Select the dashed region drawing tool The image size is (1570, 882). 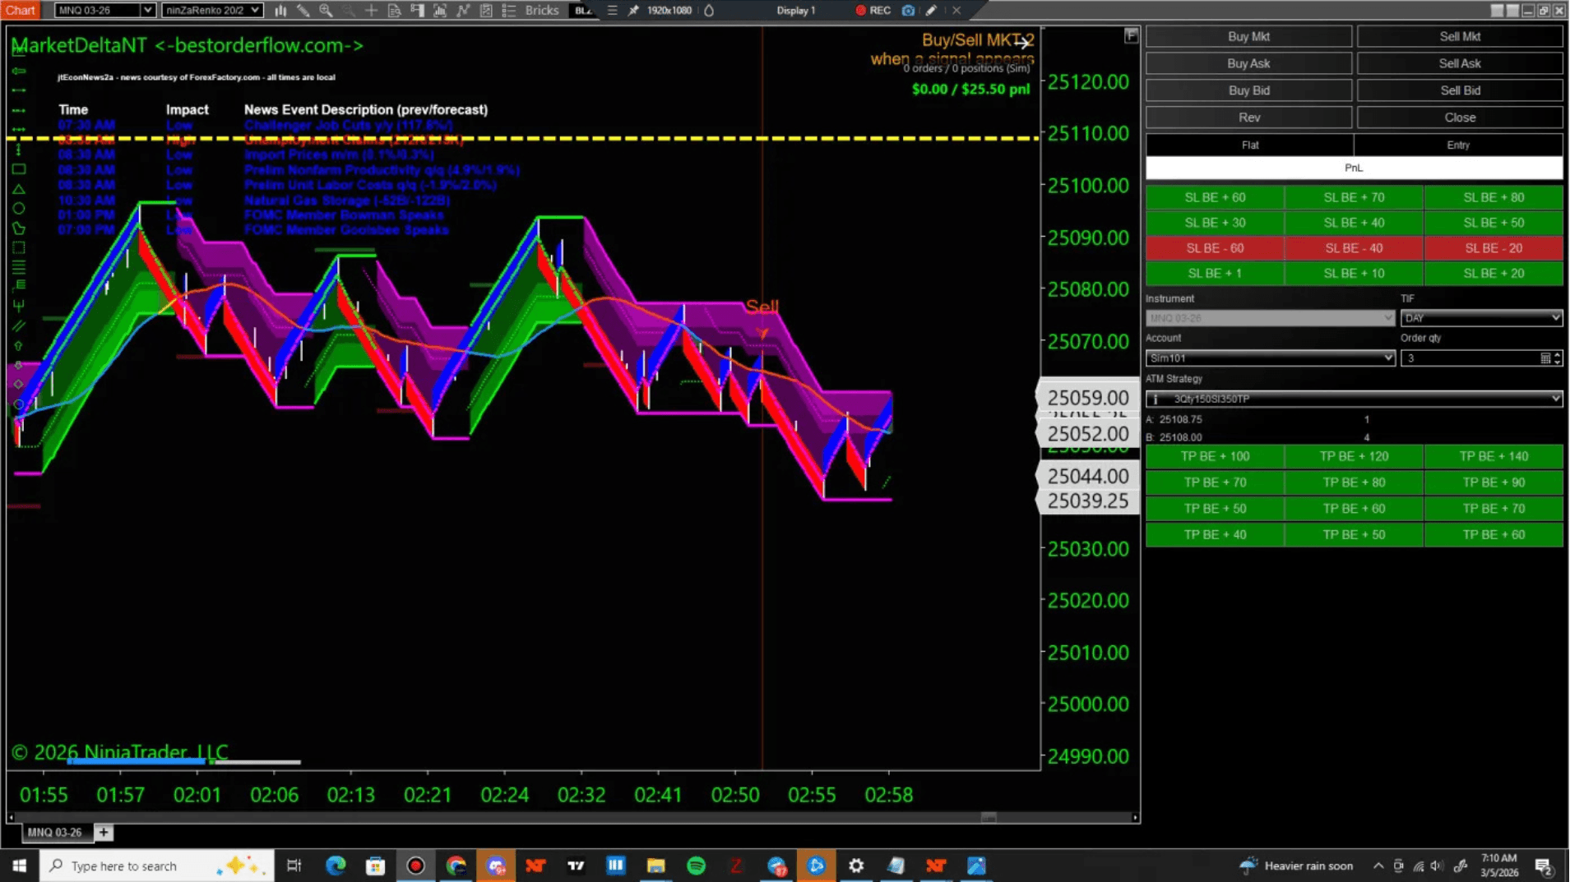[x=19, y=248]
